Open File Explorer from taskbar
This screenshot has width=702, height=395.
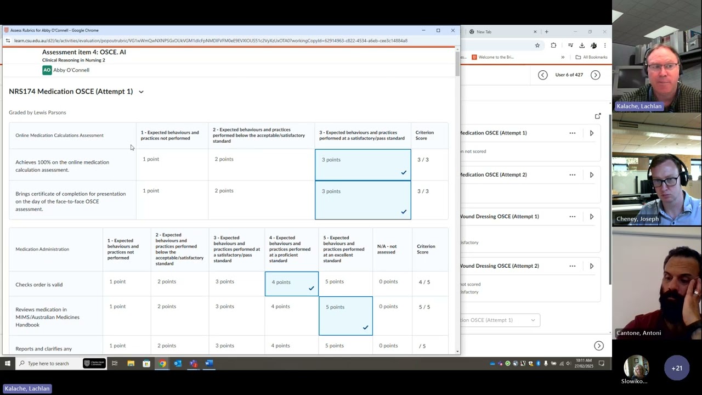coord(131,363)
